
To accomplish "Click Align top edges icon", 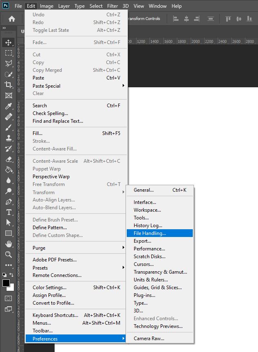I will 228,19.
